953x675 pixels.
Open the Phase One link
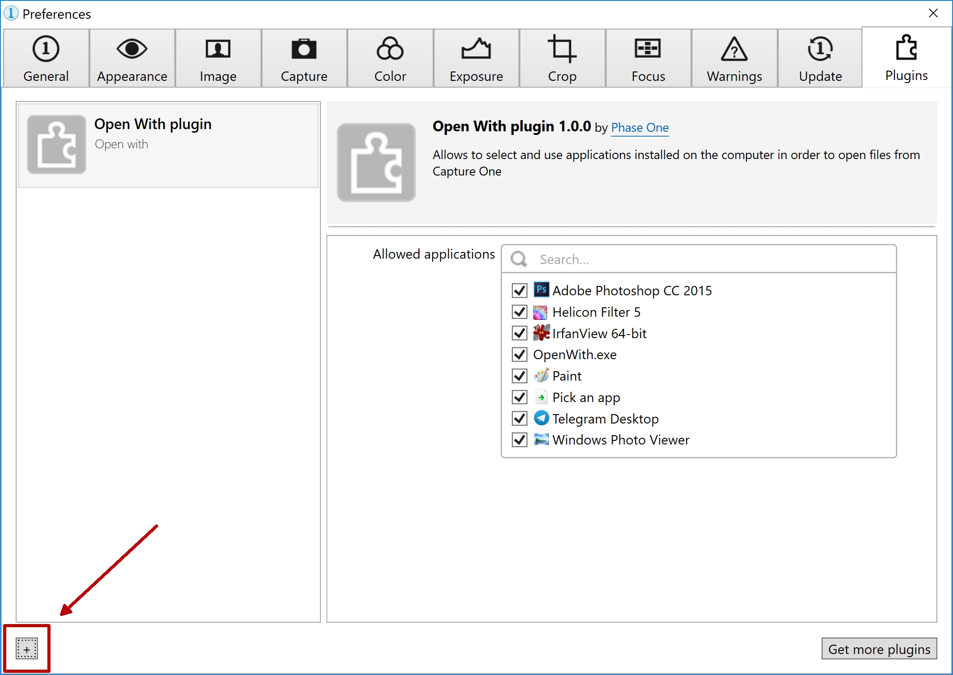(x=640, y=128)
